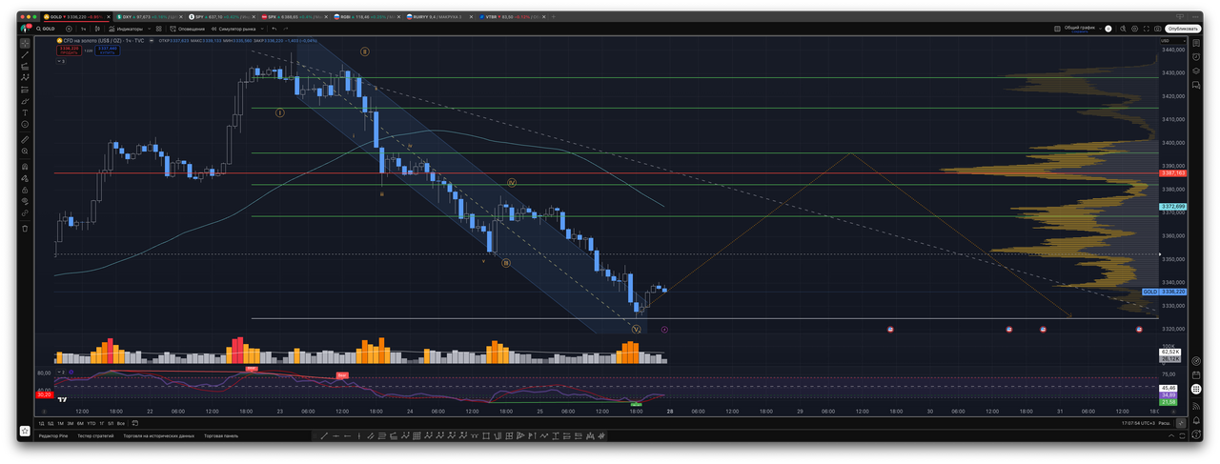
Task: Open the alerts clock panel icon
Action: tap(1195, 57)
